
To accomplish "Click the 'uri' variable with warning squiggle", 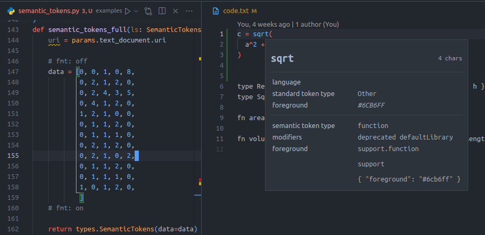I will pyautogui.click(x=54, y=40).
